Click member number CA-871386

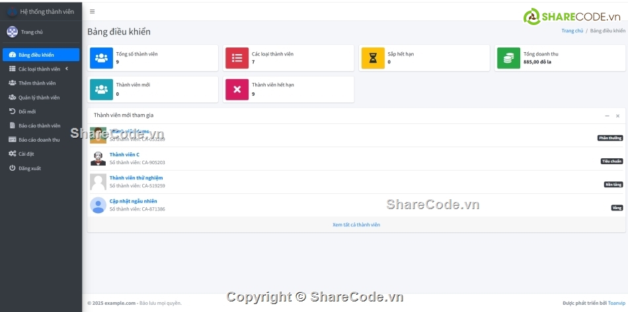click(153, 209)
